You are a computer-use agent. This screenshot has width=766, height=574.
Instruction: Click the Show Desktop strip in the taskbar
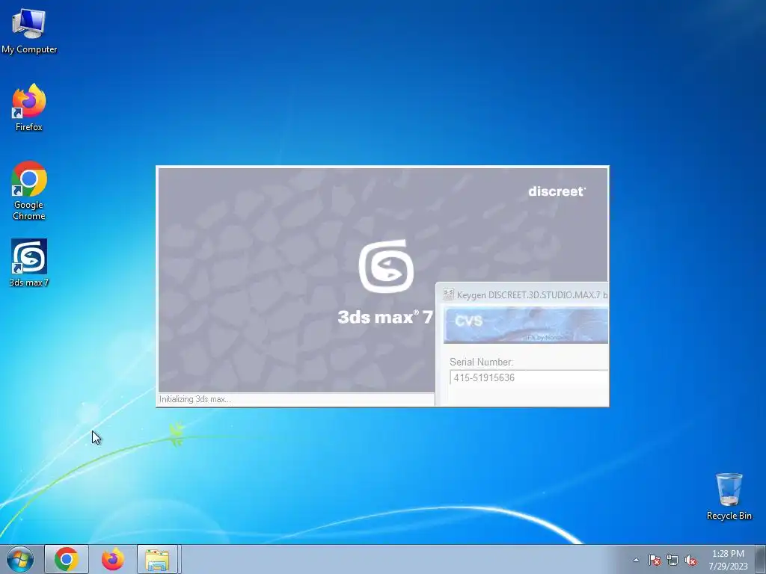[x=761, y=559]
